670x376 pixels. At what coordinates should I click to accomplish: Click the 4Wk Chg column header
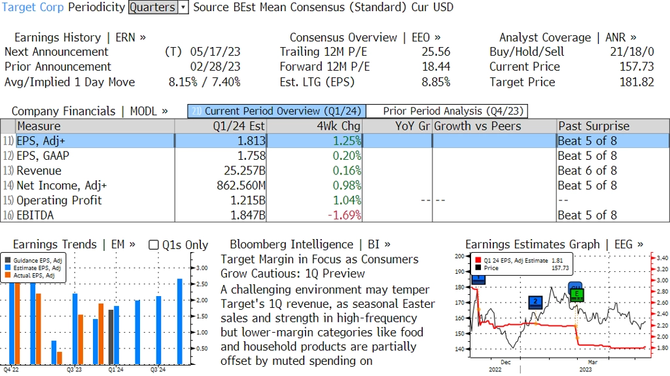pos(315,126)
